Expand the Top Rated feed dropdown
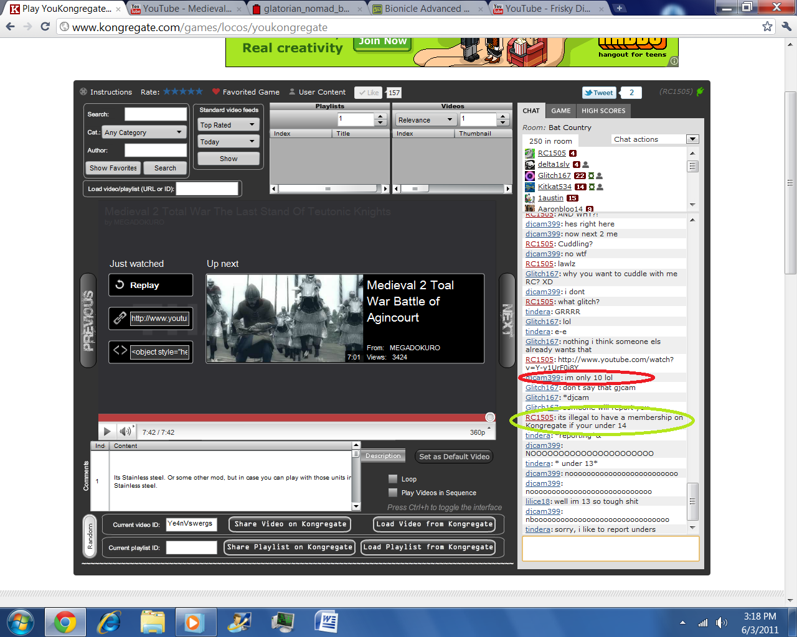Viewport: 797px width, 637px height. click(228, 125)
